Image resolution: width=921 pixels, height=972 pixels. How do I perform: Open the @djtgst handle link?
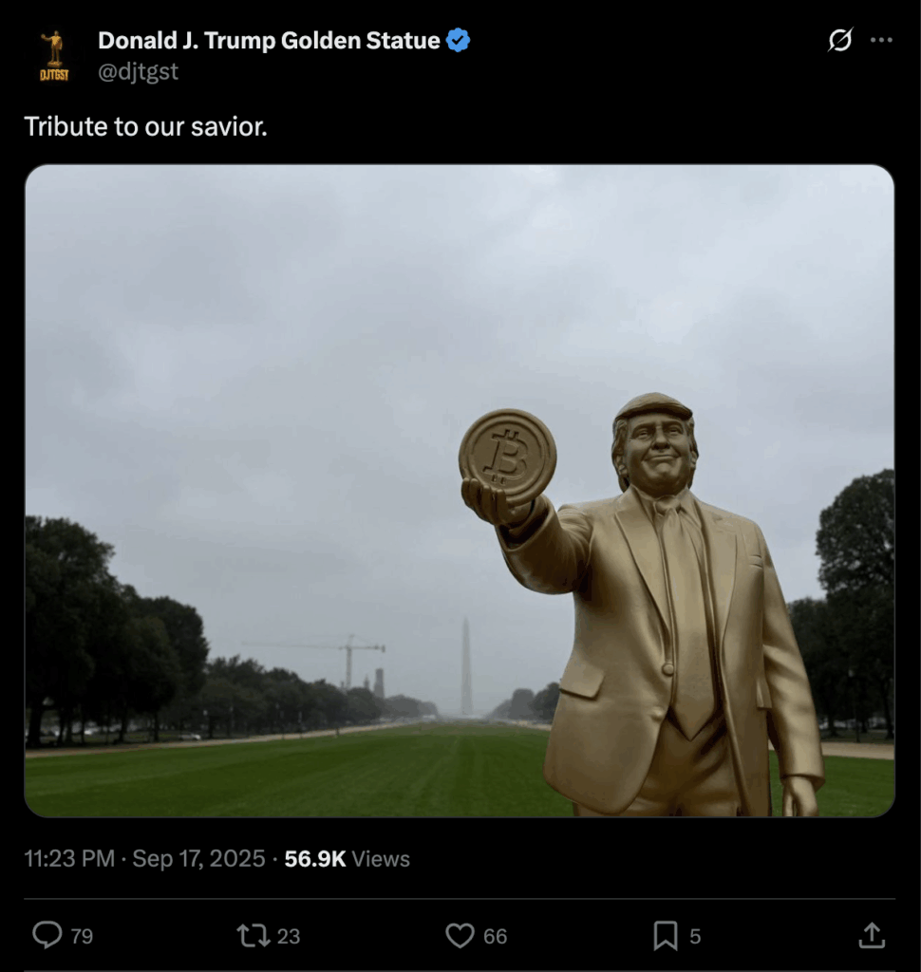[x=138, y=71]
